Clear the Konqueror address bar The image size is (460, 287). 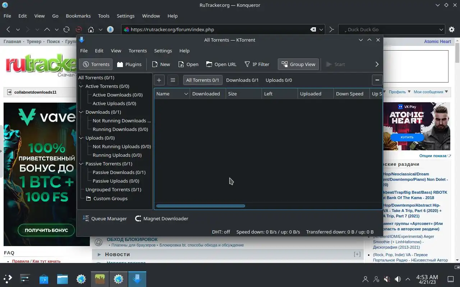(313, 29)
